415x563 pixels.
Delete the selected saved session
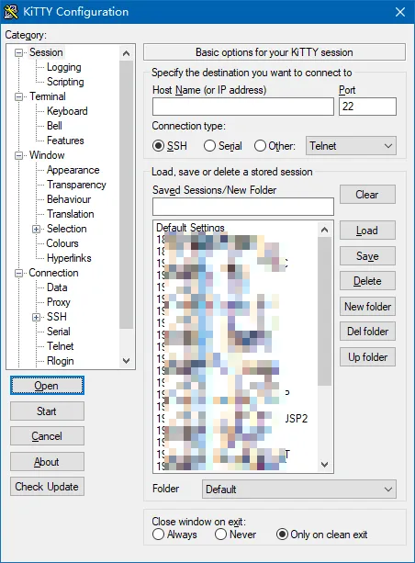(x=367, y=281)
